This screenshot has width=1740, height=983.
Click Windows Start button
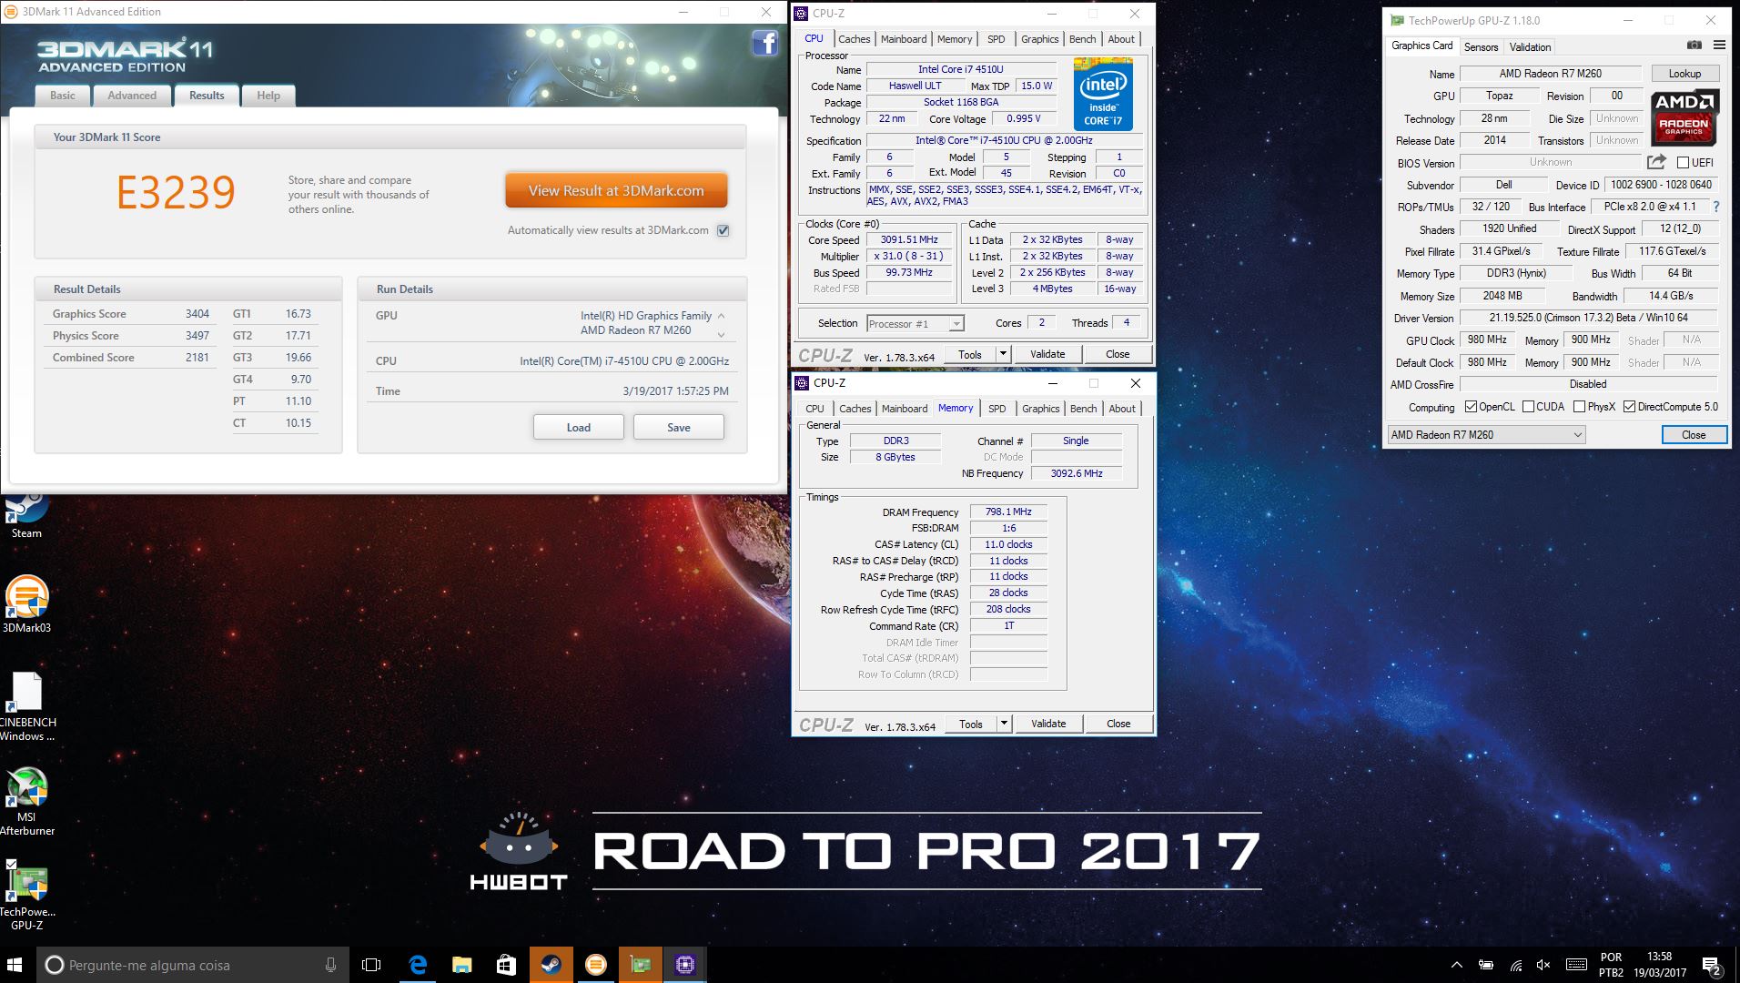pyautogui.click(x=15, y=965)
